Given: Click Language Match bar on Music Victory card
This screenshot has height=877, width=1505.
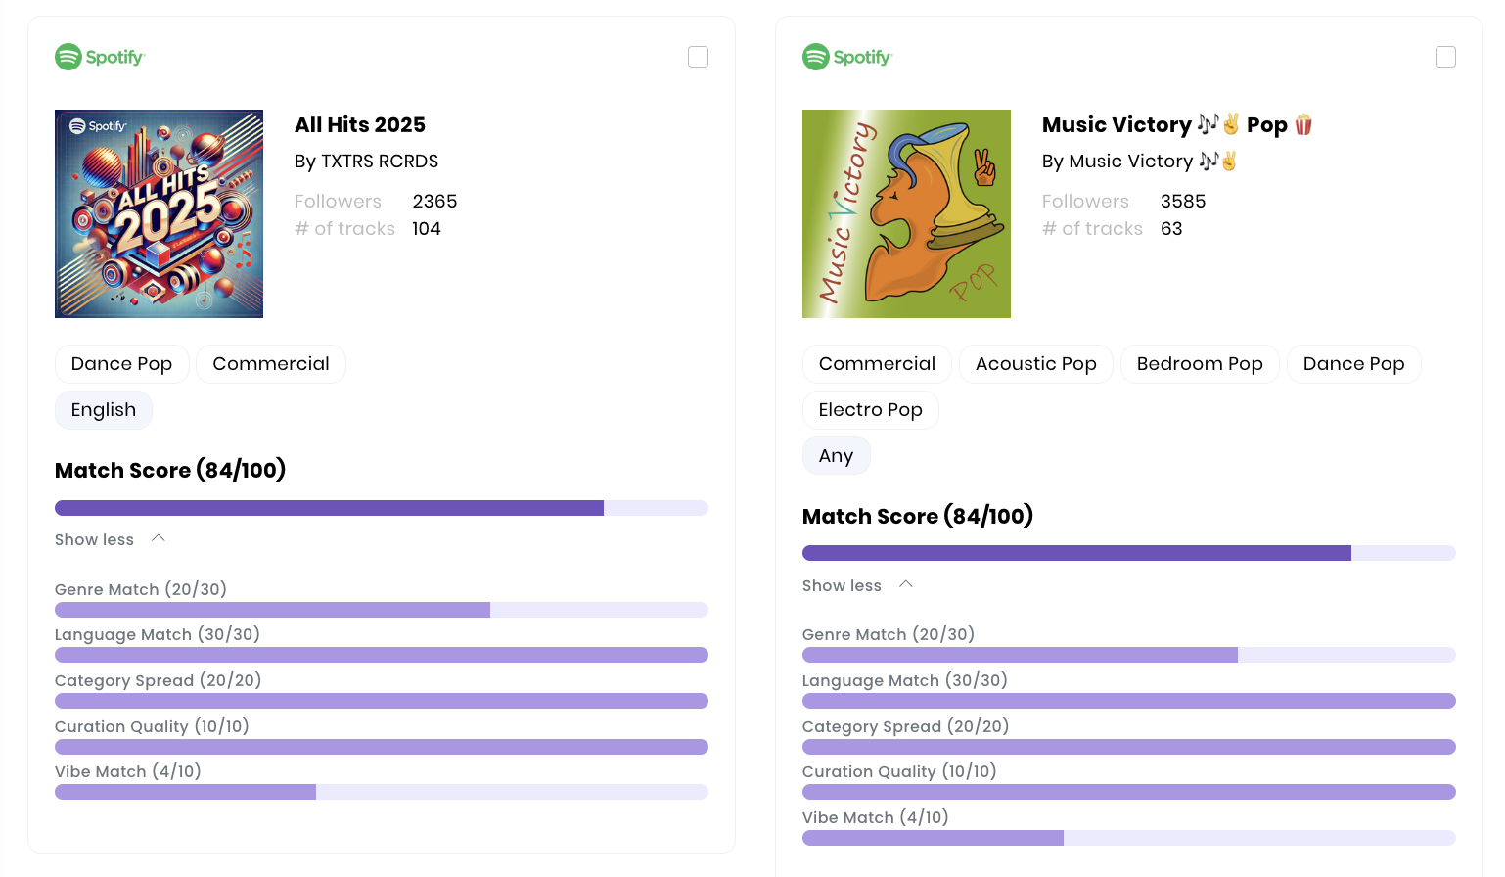Looking at the screenshot, I should pyautogui.click(x=1129, y=701).
